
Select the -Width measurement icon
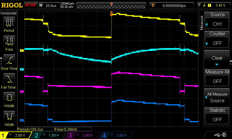[x=9, y=116]
